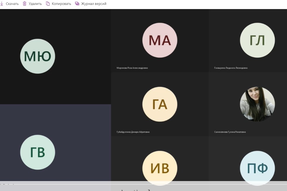Click the pink МА avatar circle
The width and height of the screenshot is (287, 191).
tap(160, 40)
